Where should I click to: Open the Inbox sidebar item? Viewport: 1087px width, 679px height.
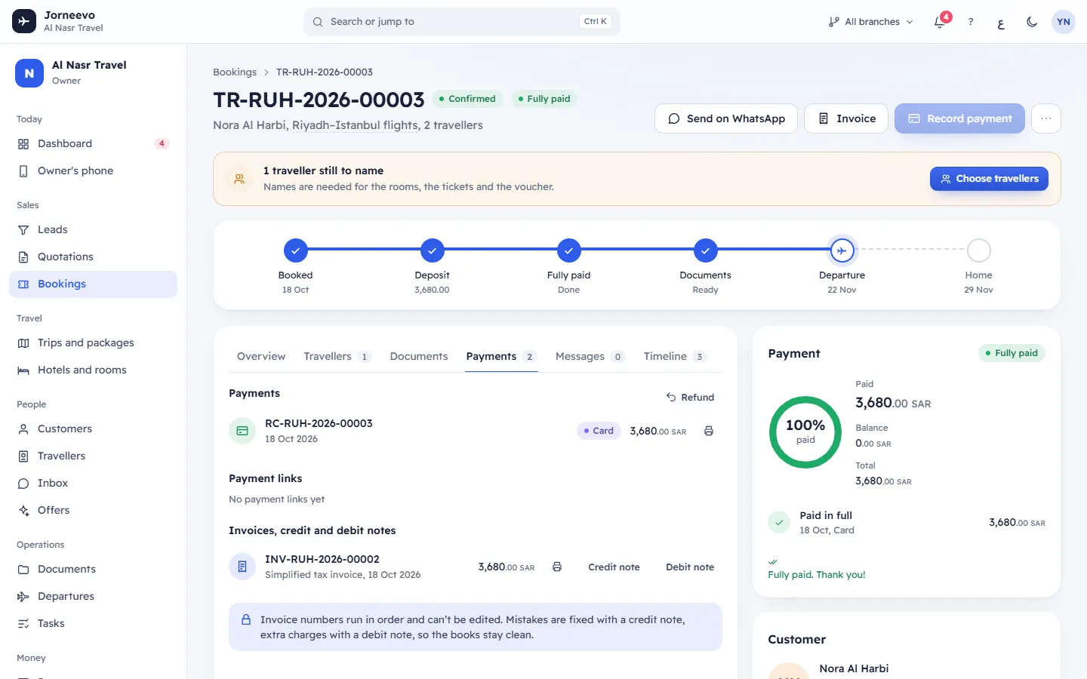tap(93, 483)
